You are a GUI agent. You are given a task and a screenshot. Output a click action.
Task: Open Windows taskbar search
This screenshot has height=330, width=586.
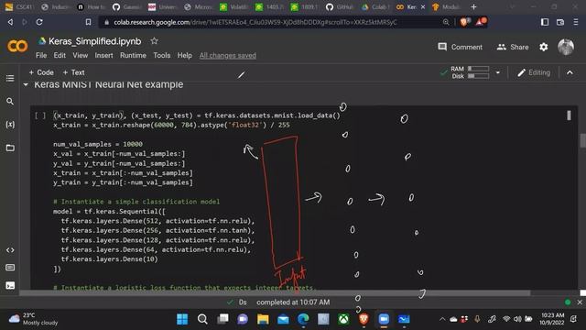pyautogui.click(x=202, y=319)
